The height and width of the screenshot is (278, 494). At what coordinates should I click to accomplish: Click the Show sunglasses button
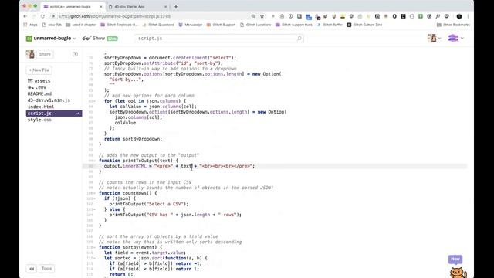93,38
